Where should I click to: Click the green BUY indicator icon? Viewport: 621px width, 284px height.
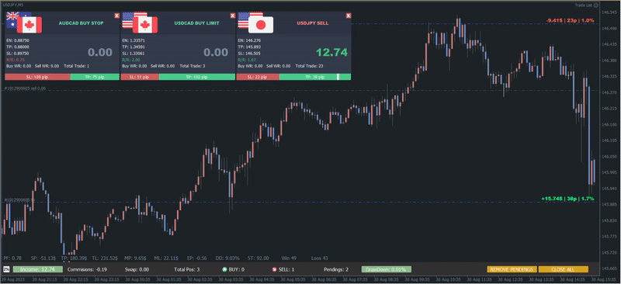pos(224,270)
